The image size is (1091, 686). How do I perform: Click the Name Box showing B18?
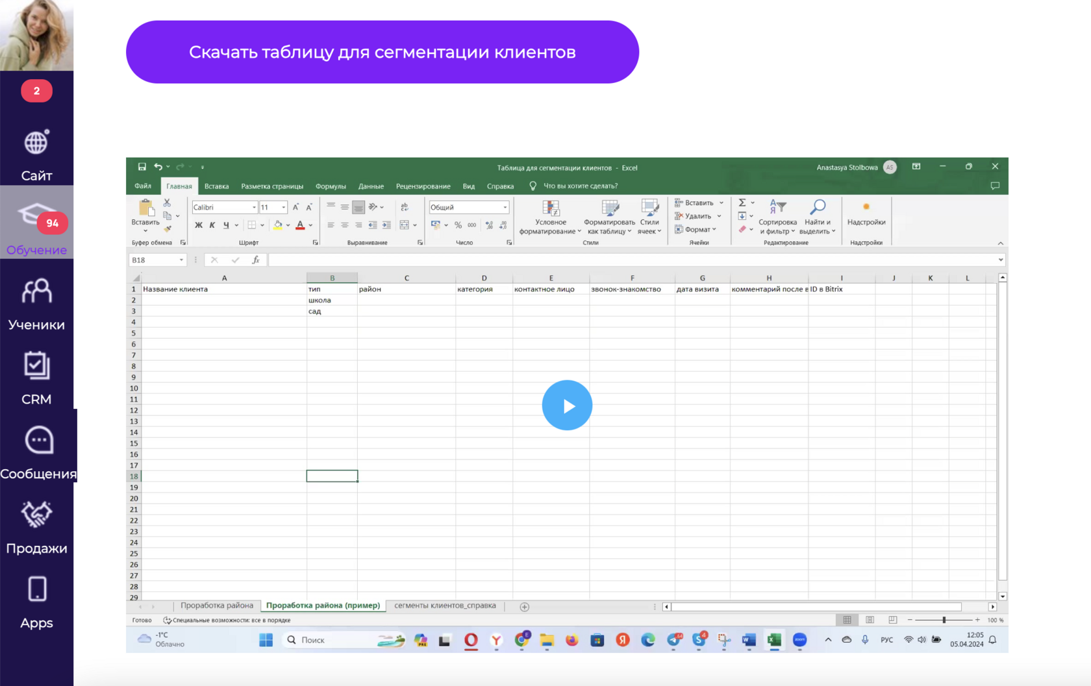(x=158, y=260)
